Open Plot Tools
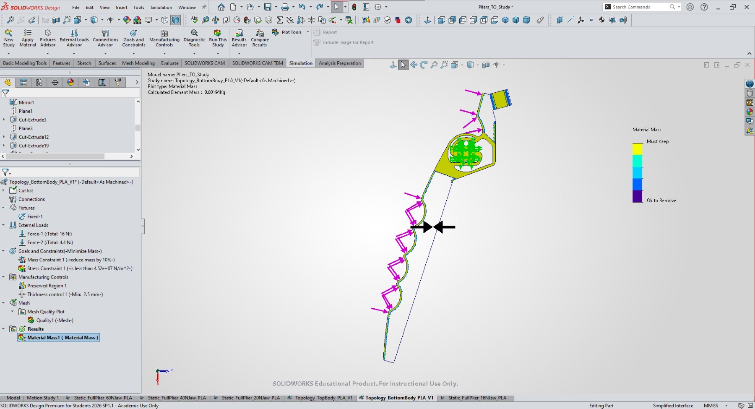This screenshot has height=409, width=755. [x=287, y=32]
